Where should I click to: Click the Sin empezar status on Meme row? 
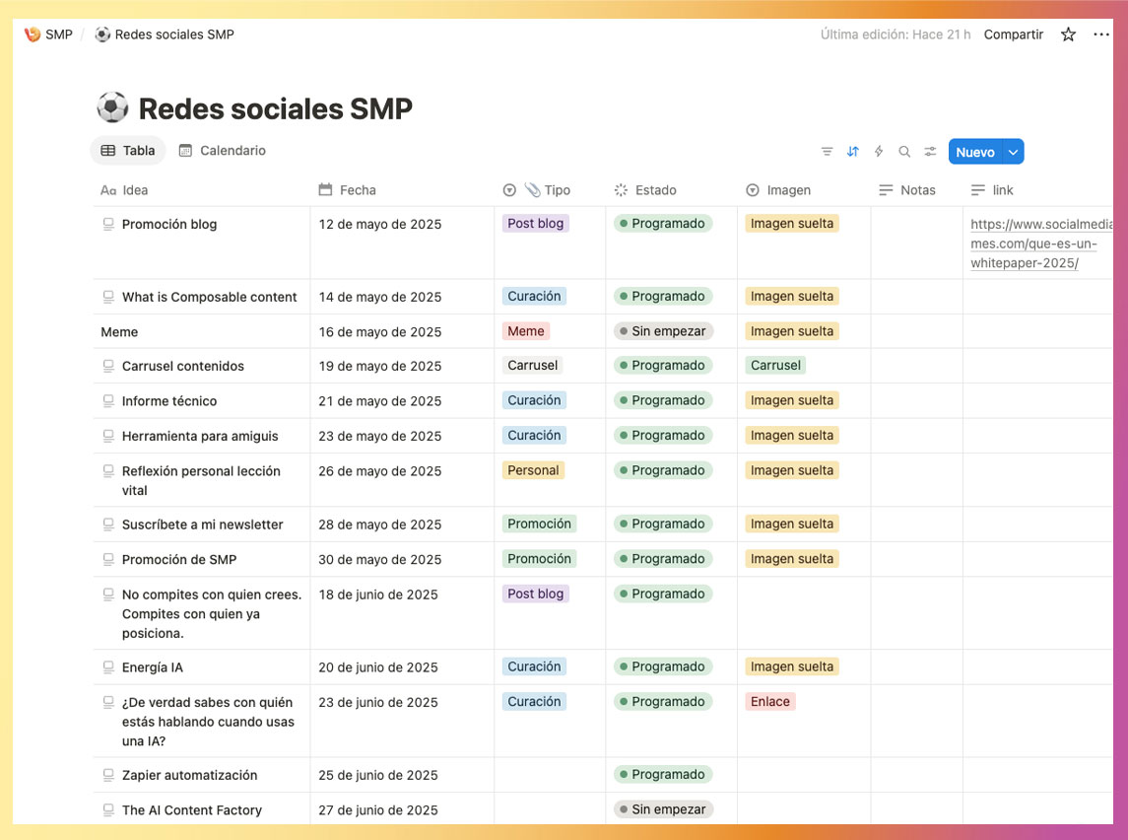[663, 331]
